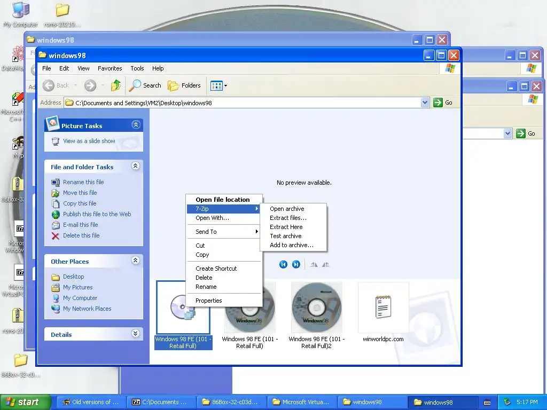Select Test archive in 7-Zip submenu

coord(293,236)
